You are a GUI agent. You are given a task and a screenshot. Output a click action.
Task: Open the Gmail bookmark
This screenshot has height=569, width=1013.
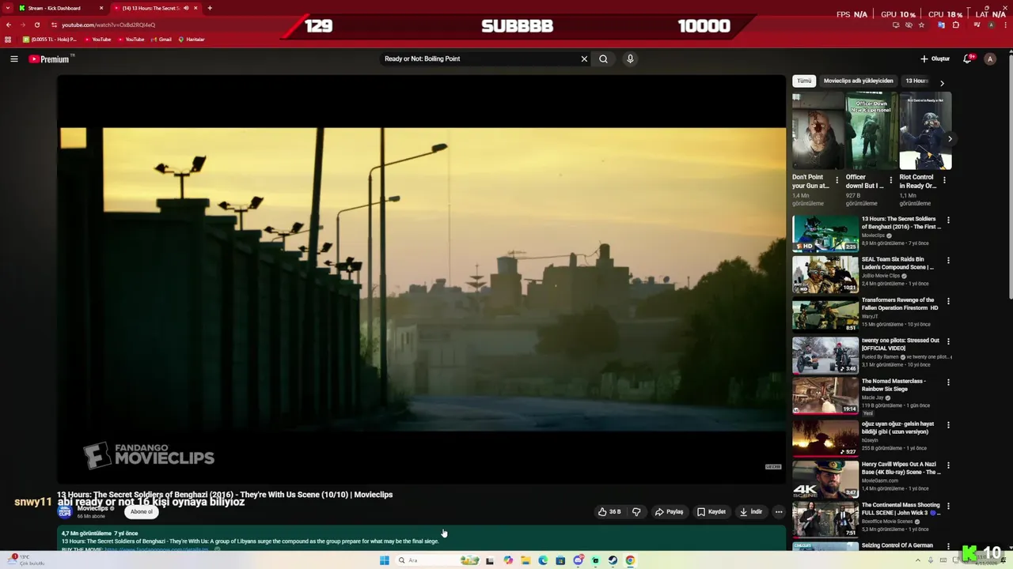[161, 40]
